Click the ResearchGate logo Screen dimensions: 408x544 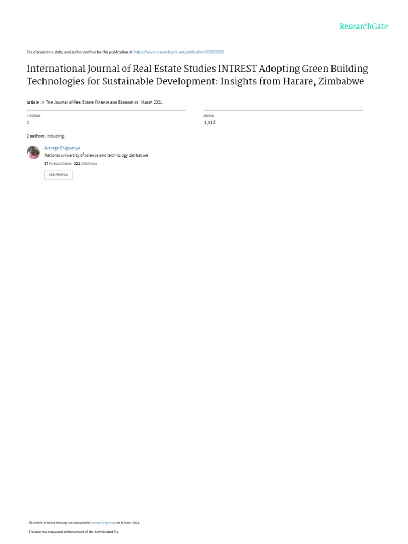[363, 27]
